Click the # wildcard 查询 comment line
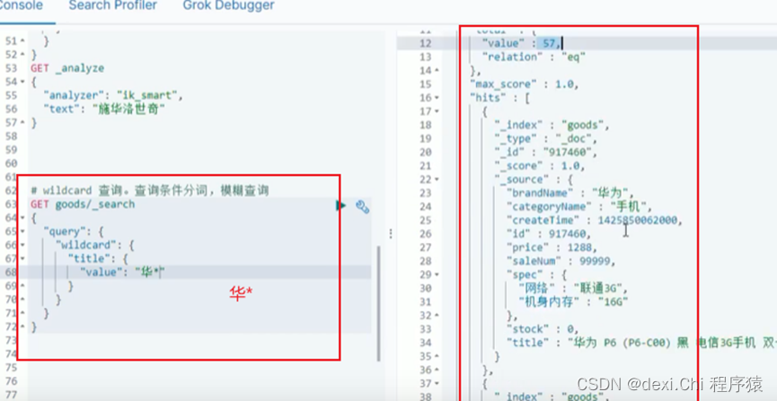This screenshot has width=777, height=401. (150, 190)
